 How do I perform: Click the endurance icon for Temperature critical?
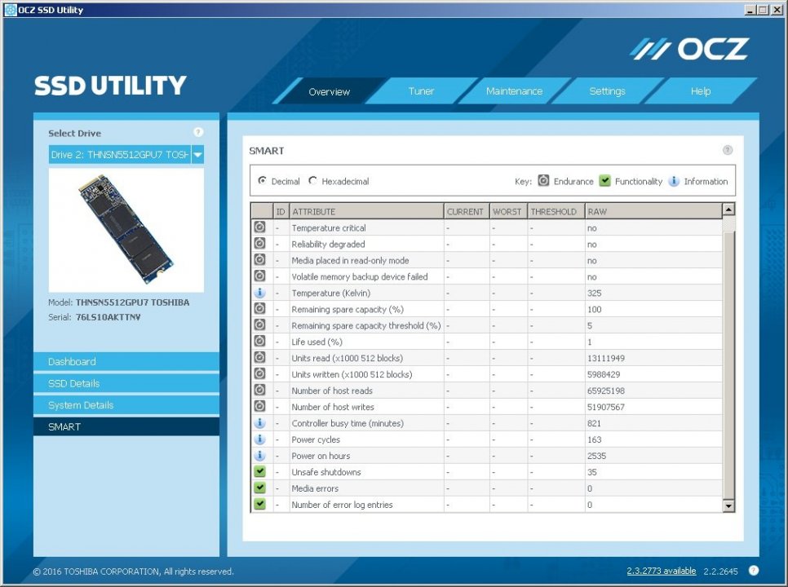click(x=259, y=227)
